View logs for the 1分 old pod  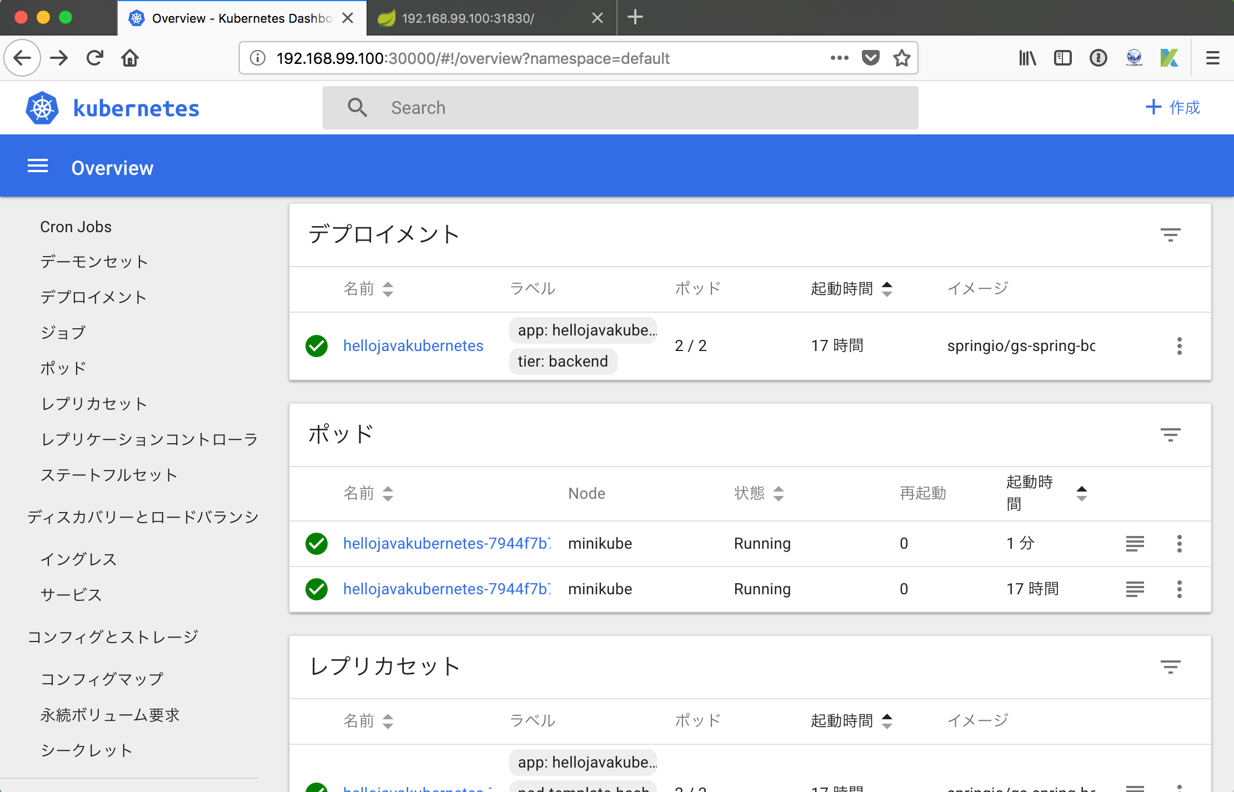[1135, 543]
